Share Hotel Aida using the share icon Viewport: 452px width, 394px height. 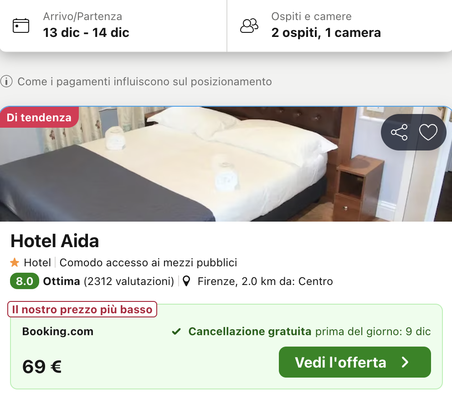[399, 132]
